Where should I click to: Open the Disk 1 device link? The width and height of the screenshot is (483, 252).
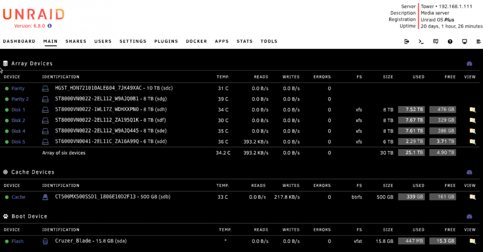[x=18, y=110]
